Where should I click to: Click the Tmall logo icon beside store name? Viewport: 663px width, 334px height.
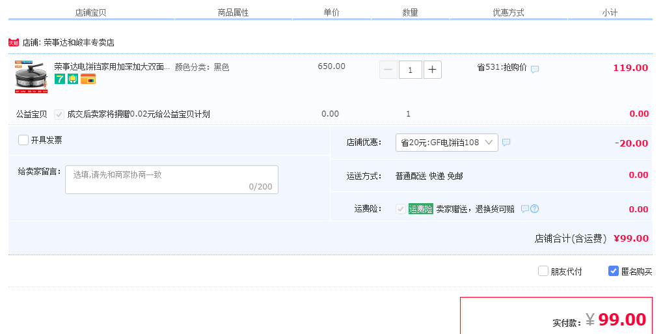point(14,43)
